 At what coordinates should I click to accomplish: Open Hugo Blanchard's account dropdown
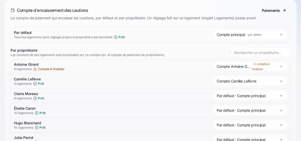[x=250, y=125]
